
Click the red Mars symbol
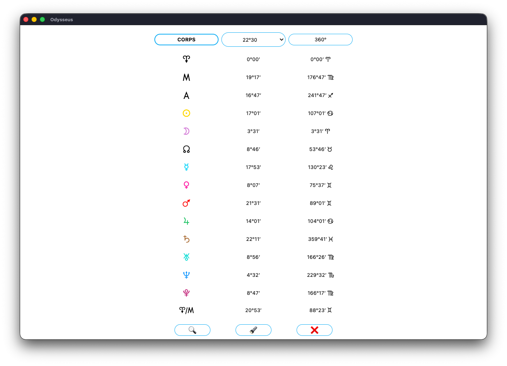(186, 203)
